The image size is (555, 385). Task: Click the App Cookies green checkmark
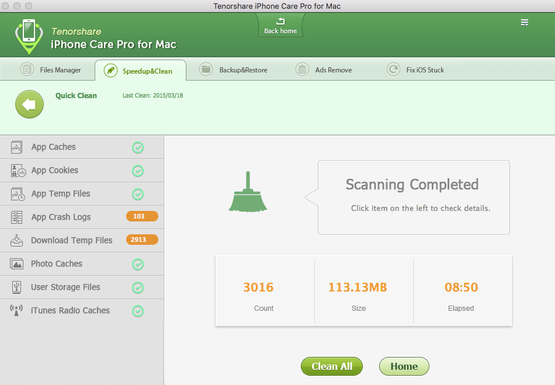138,171
